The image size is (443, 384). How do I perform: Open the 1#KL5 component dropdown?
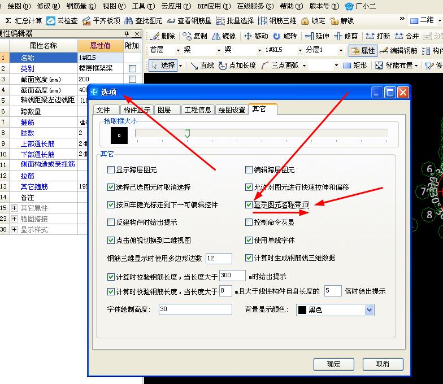click(x=300, y=51)
